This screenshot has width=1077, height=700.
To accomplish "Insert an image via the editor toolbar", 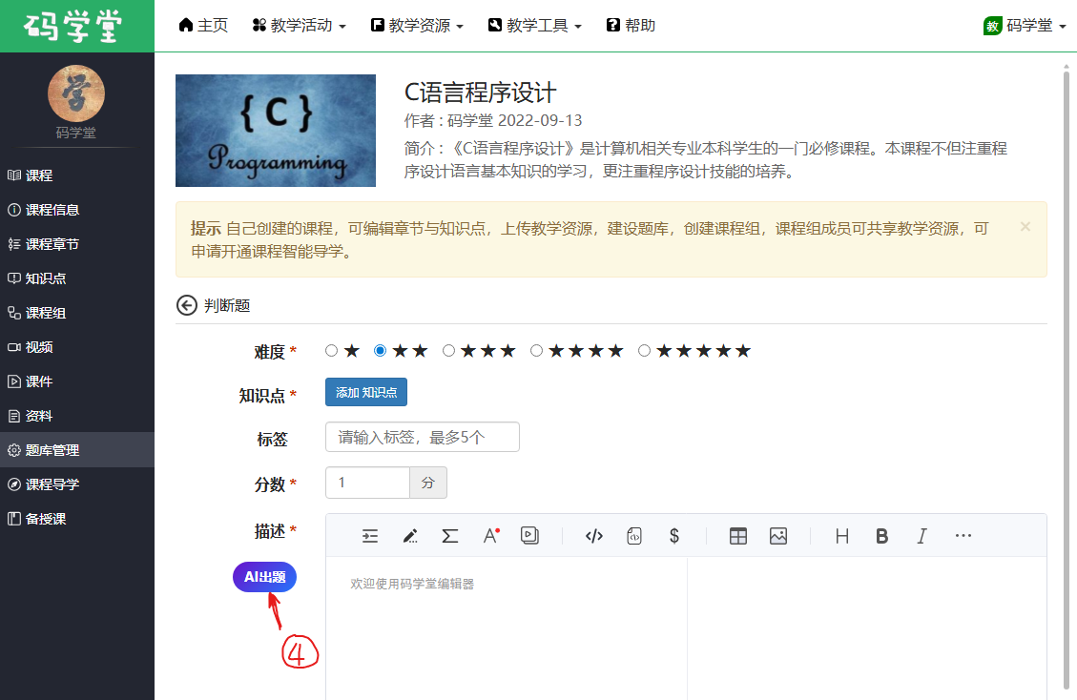I will pos(778,536).
